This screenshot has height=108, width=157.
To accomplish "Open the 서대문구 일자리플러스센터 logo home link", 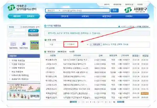I will coord(22,8).
